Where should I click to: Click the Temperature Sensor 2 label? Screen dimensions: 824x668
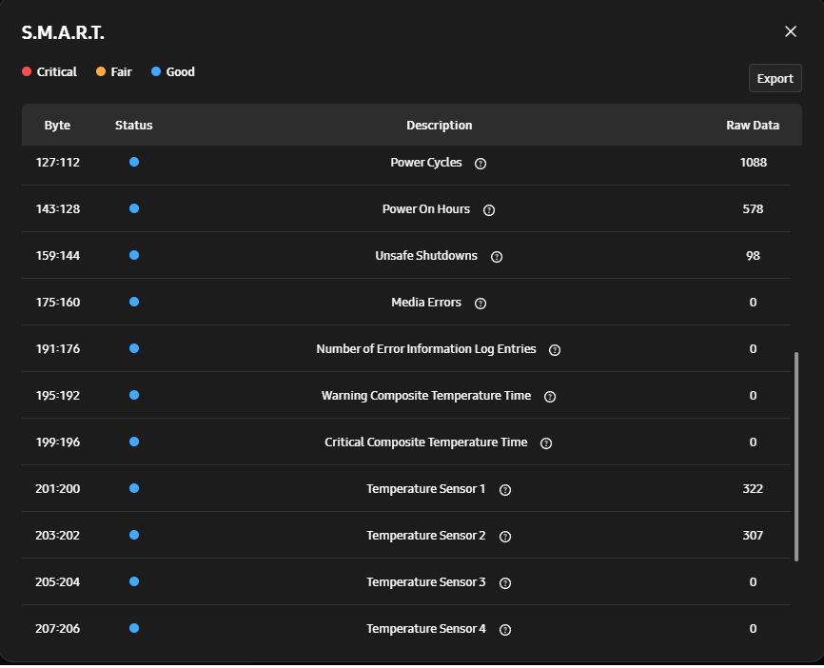tap(426, 536)
